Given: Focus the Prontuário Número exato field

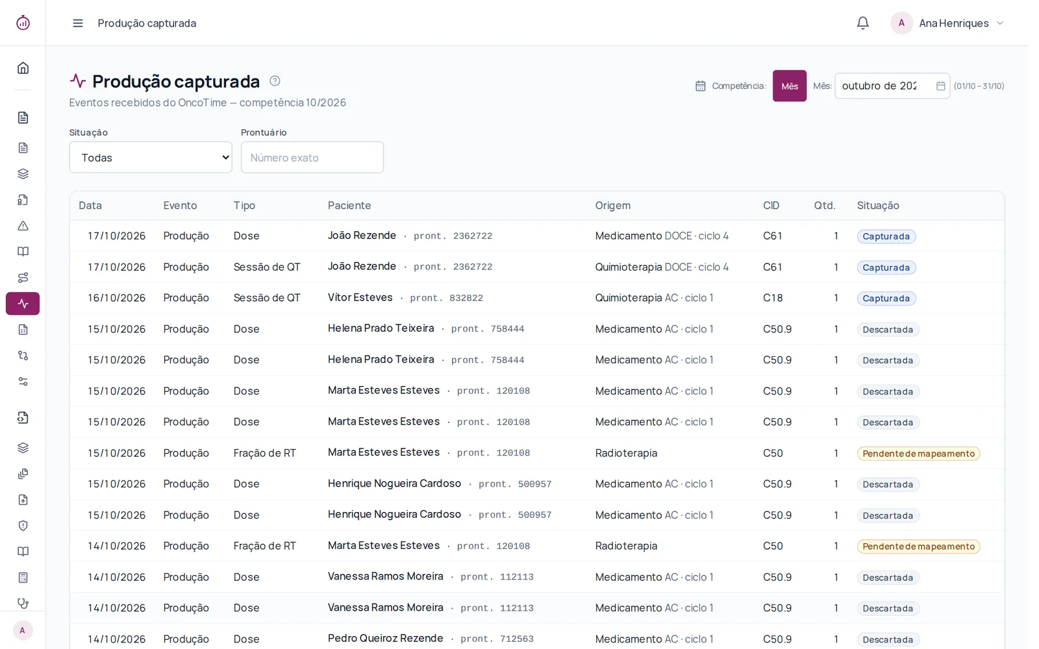Looking at the screenshot, I should click(312, 158).
